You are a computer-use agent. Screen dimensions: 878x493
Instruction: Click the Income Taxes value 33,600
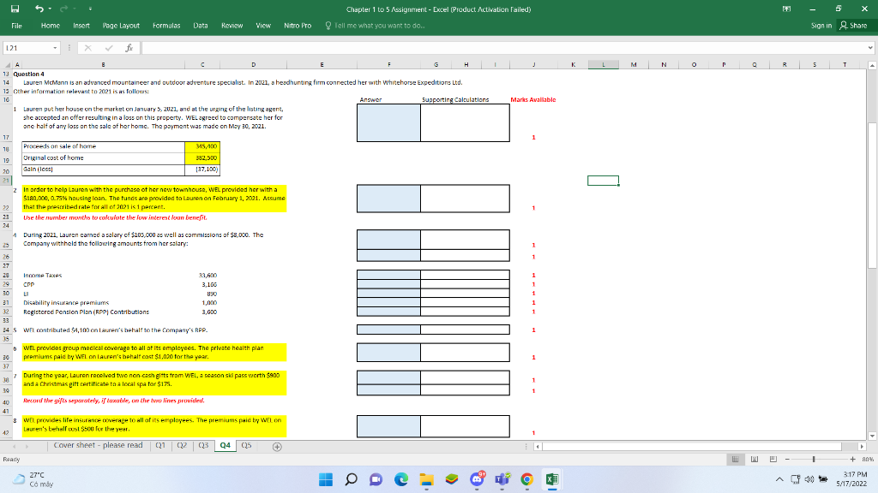click(207, 276)
